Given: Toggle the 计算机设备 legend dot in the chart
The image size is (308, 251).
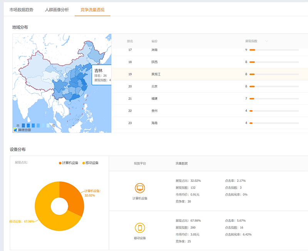Looking at the screenshot, I should coord(60,163).
